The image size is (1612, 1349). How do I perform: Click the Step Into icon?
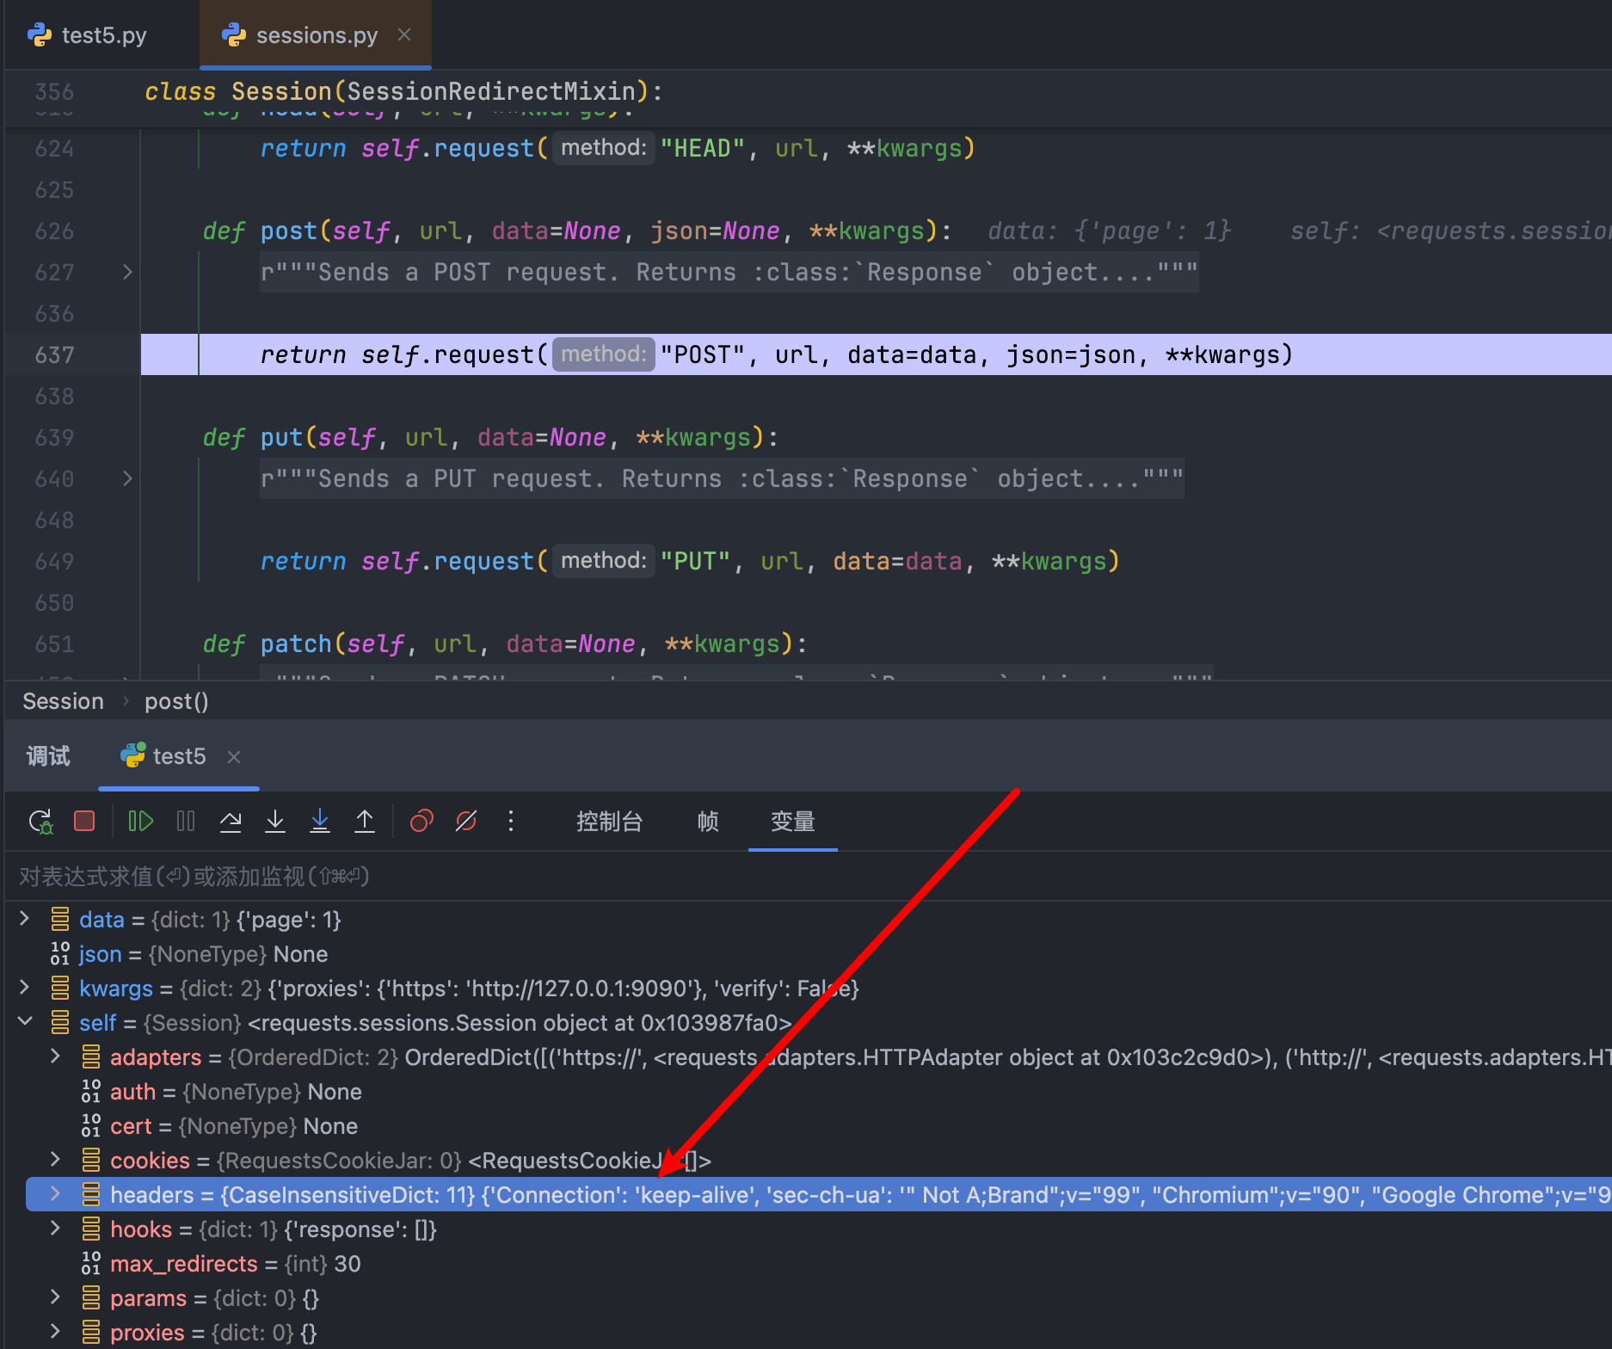275,822
